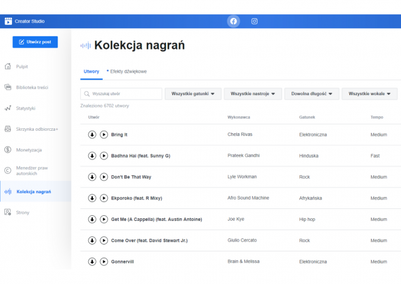Click artist name Prateek Gandhi
Image resolution: width=401 pixels, height=284 pixels.
point(244,156)
